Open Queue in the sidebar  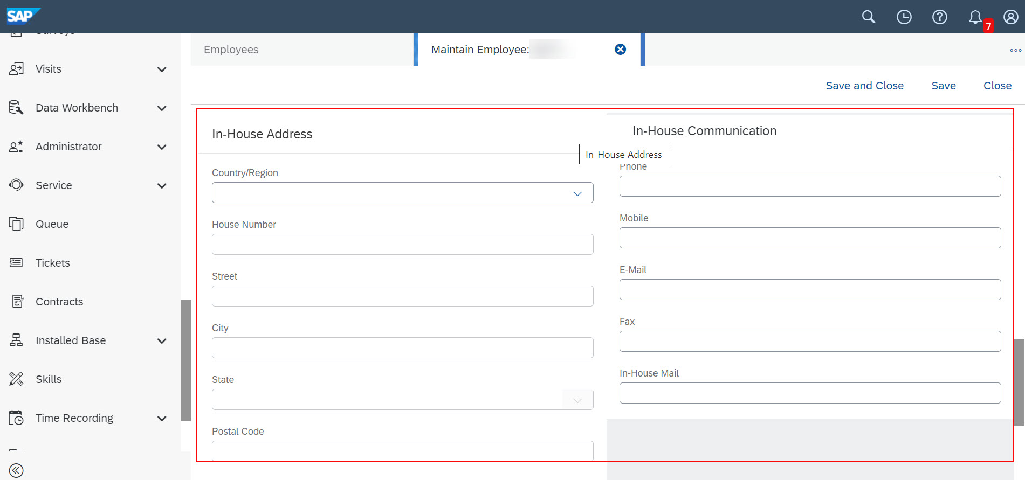point(52,224)
